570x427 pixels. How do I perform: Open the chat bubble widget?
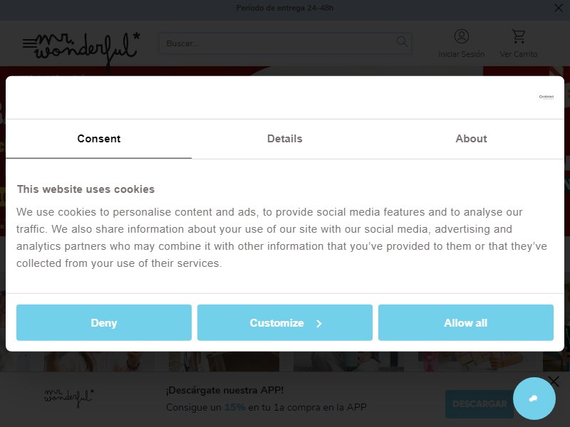[534, 399]
